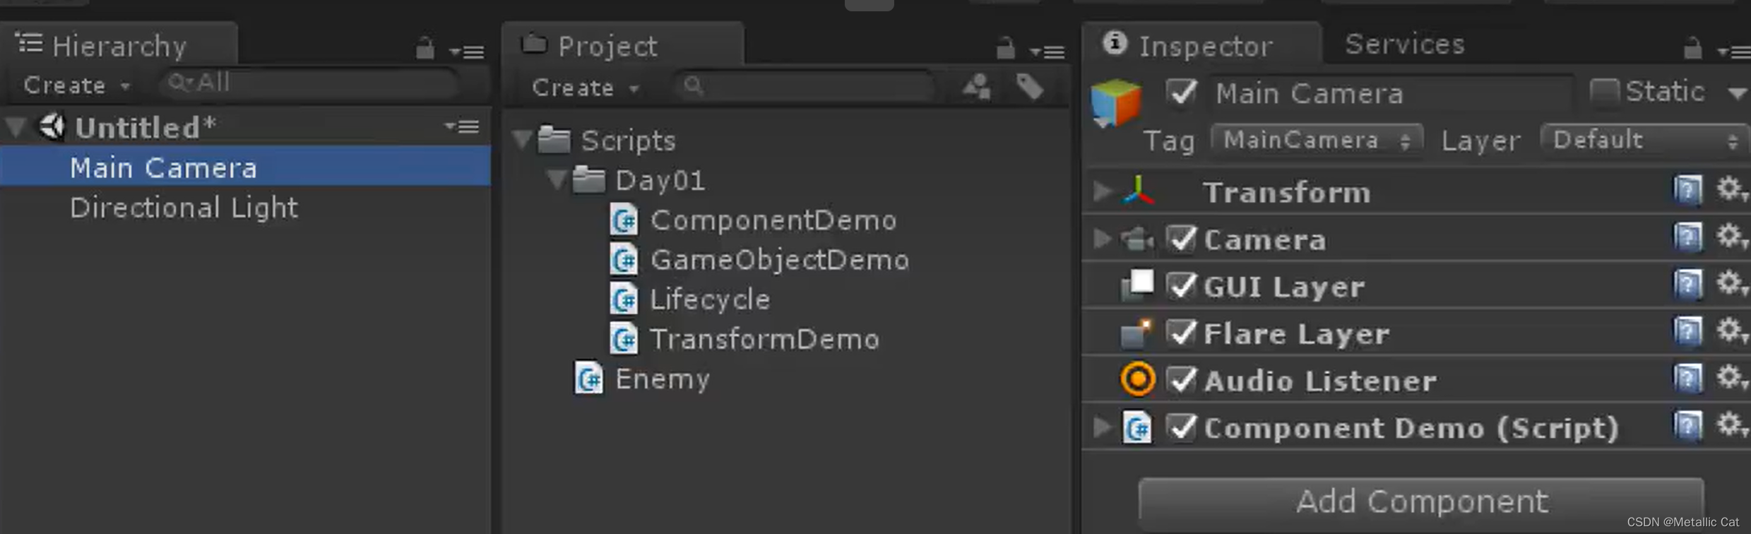The image size is (1751, 534).
Task: Disable the GUI Layer component checkbox
Action: pyautogui.click(x=1181, y=285)
